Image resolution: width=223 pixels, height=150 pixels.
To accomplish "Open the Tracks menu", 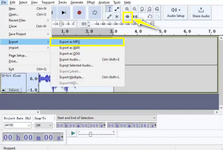I will (x=62, y=3).
